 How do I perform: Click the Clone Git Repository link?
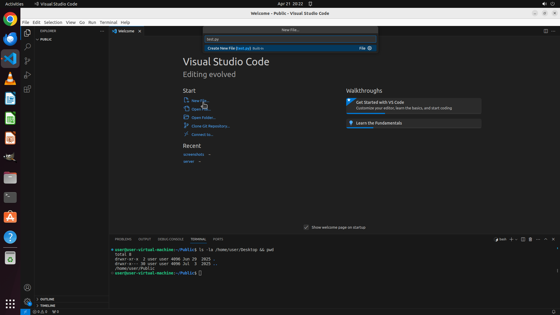point(211,126)
